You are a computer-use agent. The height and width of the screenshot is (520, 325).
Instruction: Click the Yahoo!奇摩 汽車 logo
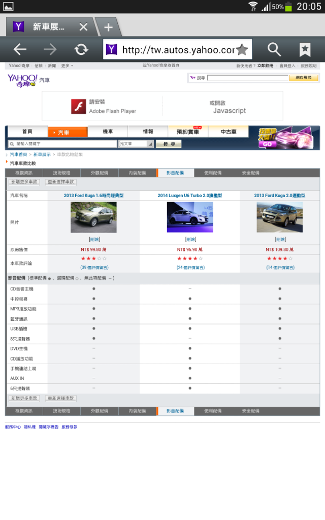tap(28, 81)
